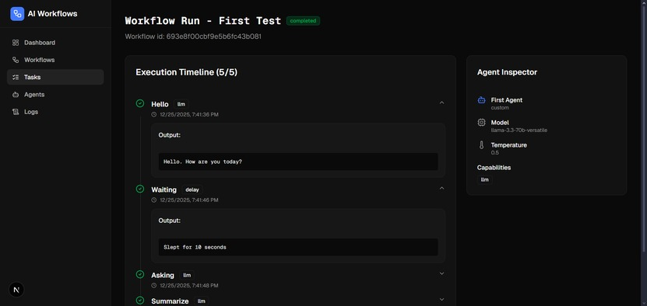The image size is (647, 306).
Task: Click the Workflows icon in sidebar
Action: (16, 60)
